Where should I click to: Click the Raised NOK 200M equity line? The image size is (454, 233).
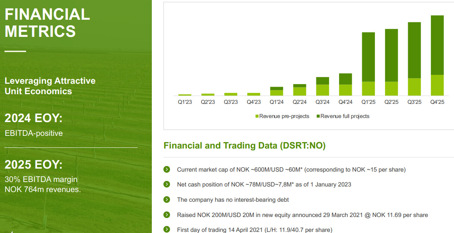coord(303,215)
